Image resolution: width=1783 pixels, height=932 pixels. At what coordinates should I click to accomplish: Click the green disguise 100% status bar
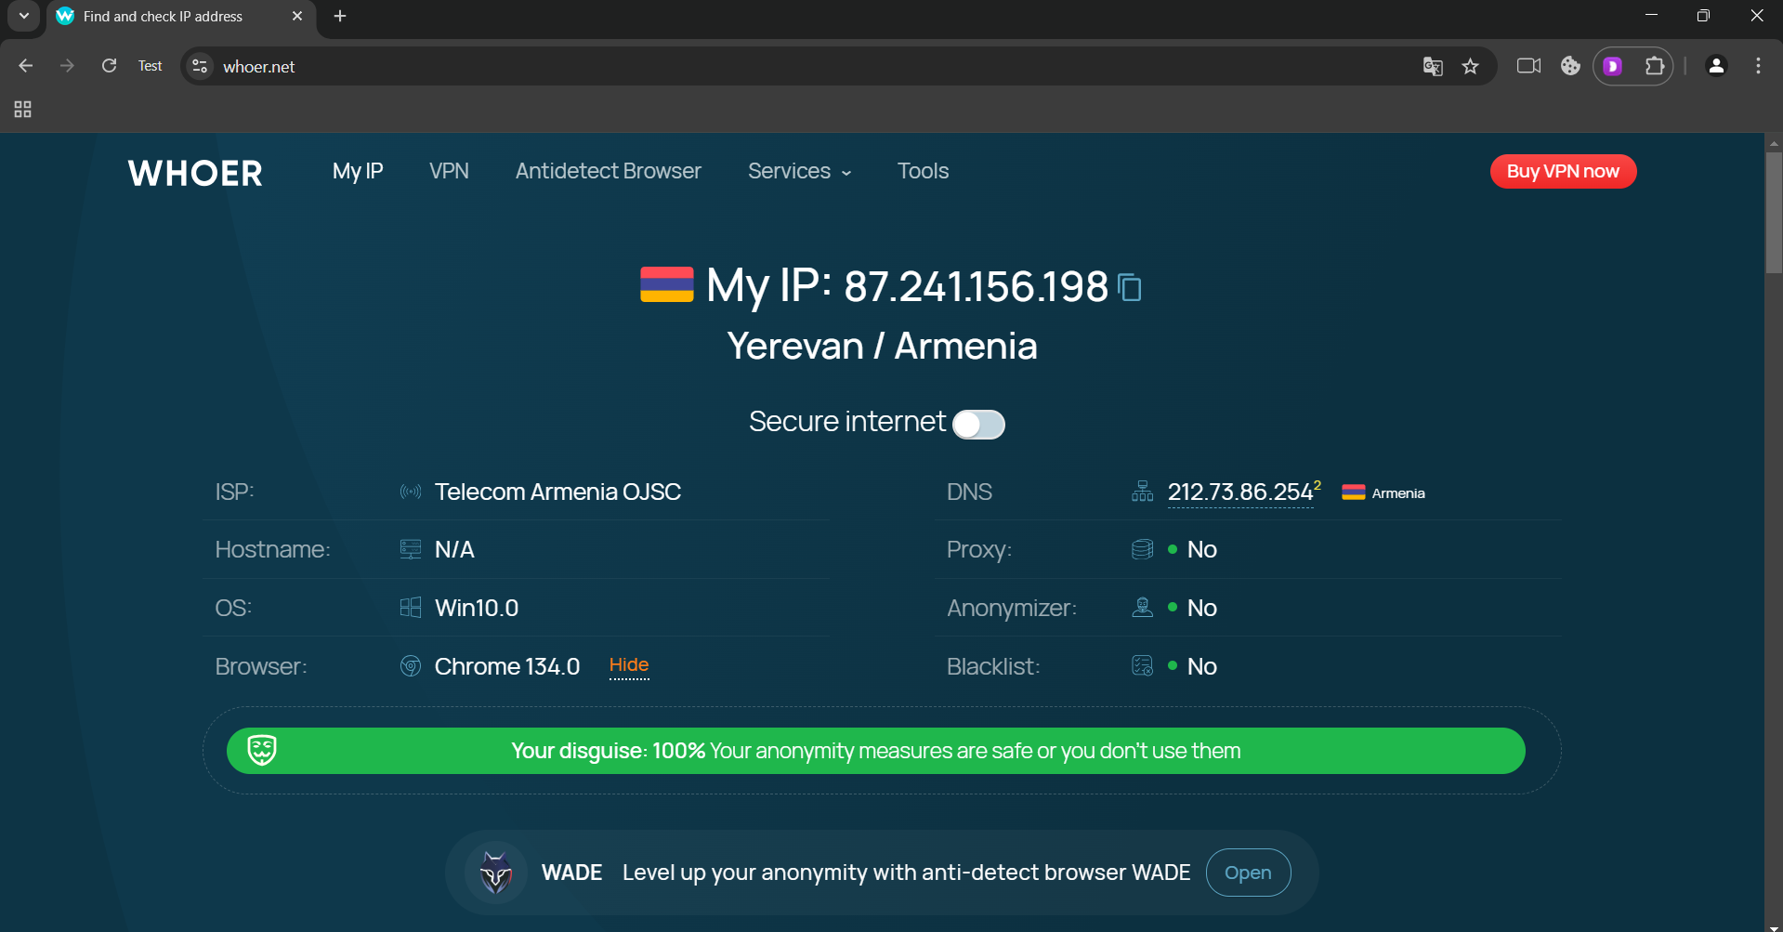click(875, 751)
